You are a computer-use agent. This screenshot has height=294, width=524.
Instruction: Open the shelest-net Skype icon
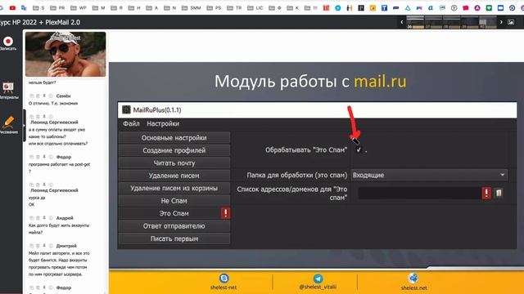tap(224, 278)
